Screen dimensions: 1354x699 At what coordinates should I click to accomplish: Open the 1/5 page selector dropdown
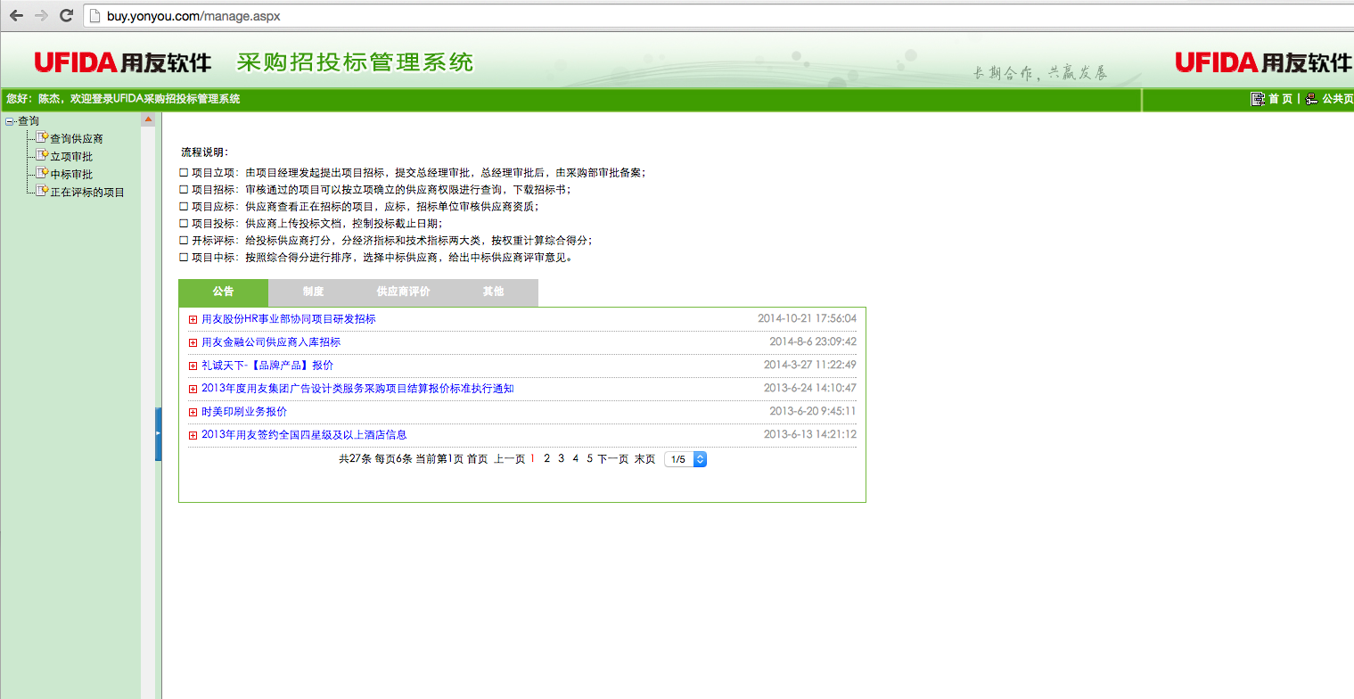685,459
